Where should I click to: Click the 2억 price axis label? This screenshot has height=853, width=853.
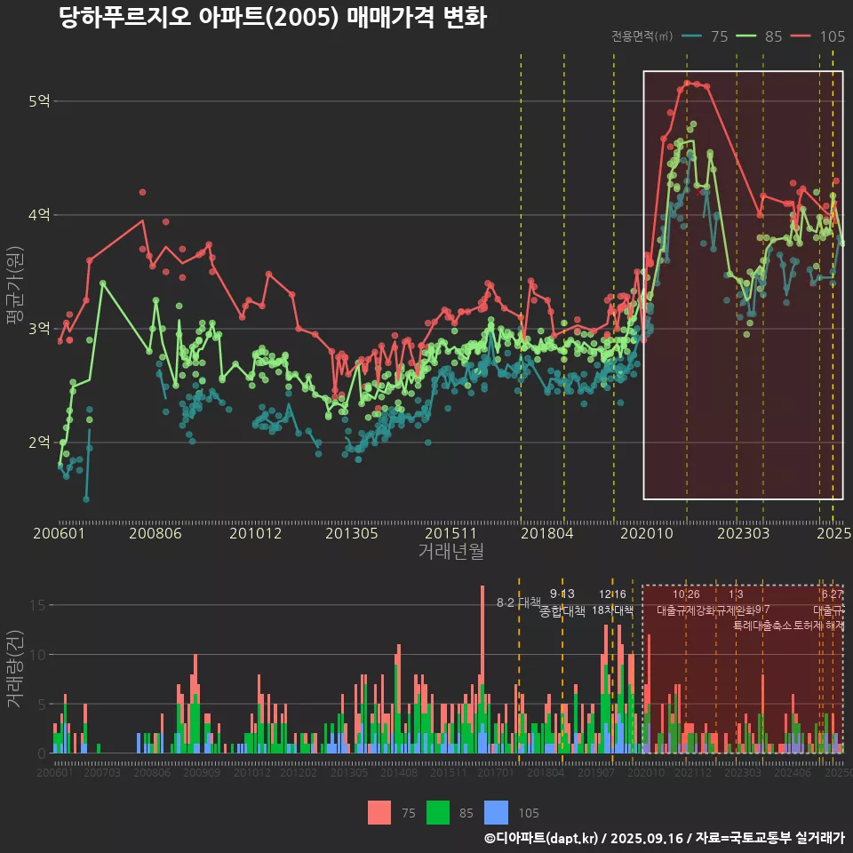click(x=39, y=442)
